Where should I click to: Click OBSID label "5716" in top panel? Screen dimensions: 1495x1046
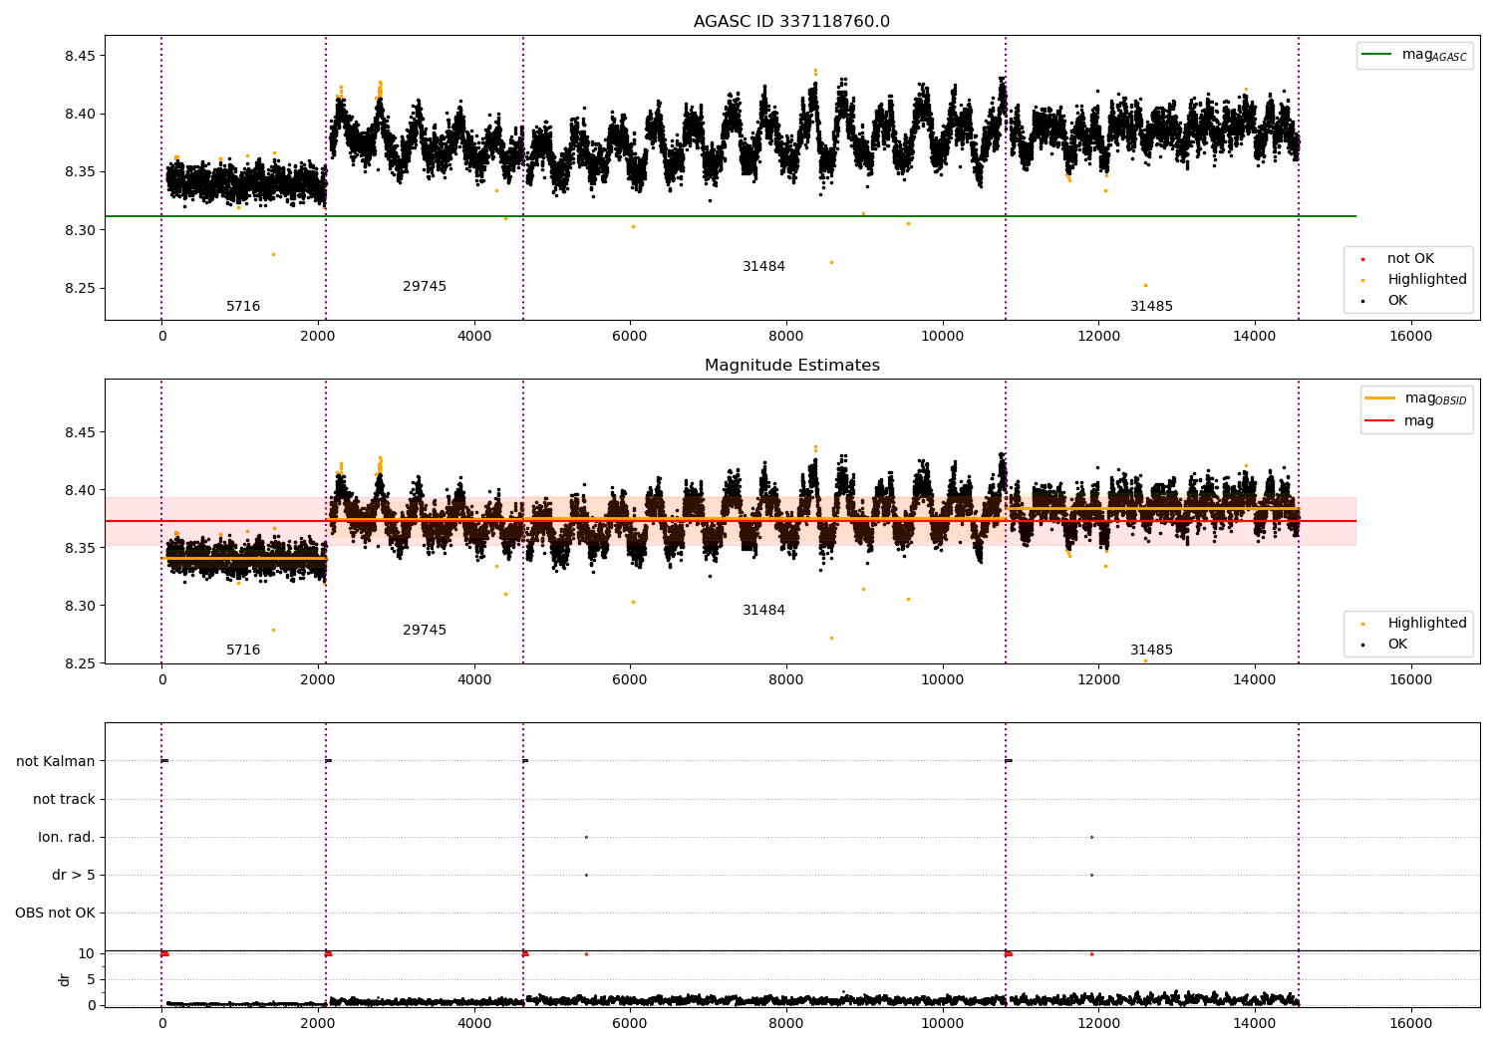coord(243,307)
